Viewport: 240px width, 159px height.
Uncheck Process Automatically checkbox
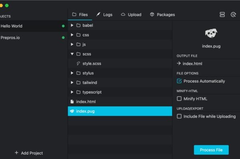(179, 81)
